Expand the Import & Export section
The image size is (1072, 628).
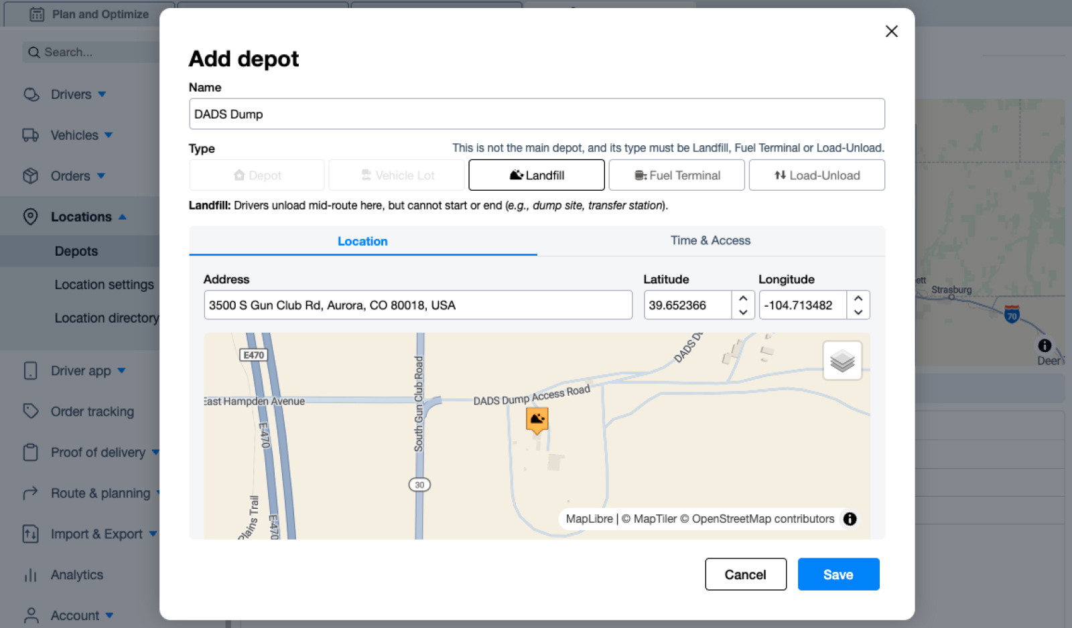(x=154, y=534)
